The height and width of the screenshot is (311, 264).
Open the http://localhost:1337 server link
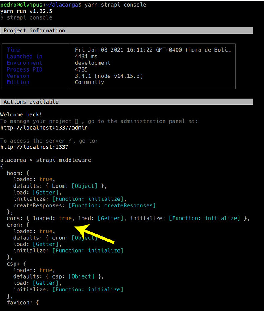pyautogui.click(x=34, y=147)
